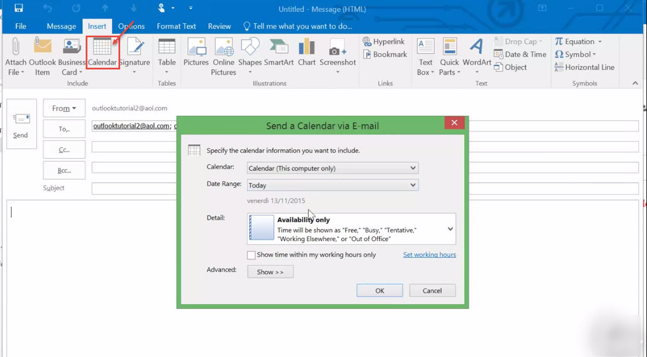647x357 pixels.
Task: Send the email message
Action: click(21, 124)
